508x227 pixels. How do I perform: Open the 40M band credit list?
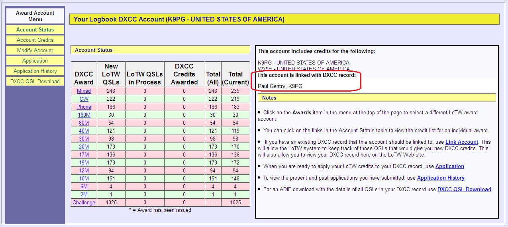[84, 131]
